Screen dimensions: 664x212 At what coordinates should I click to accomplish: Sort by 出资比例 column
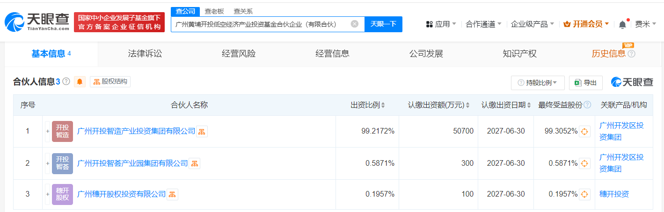coord(368,105)
